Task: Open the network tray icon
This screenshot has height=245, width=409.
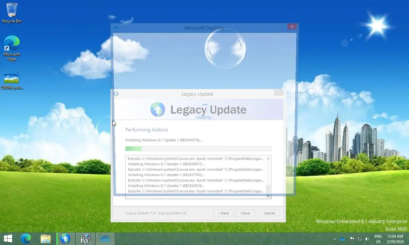Action: pyautogui.click(x=360, y=239)
